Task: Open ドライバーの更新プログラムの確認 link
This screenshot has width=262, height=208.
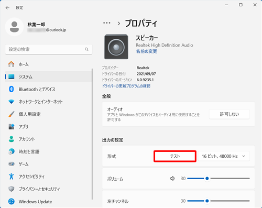Action: (x=126, y=86)
